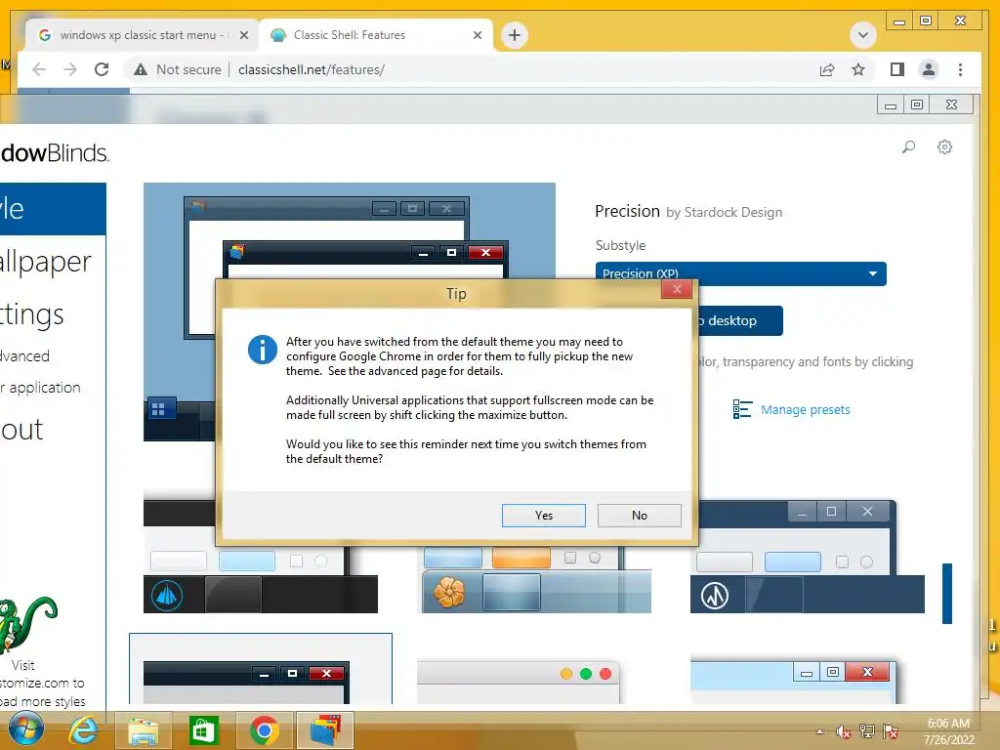Viewport: 1000px width, 750px height.
Task: Select light blue style thumbnail with red close
Action: (x=793, y=682)
